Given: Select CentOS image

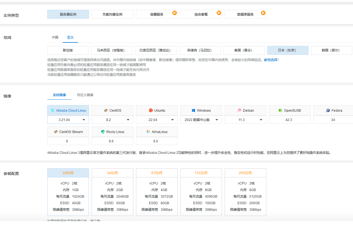Looking at the screenshot, I should tap(112, 111).
